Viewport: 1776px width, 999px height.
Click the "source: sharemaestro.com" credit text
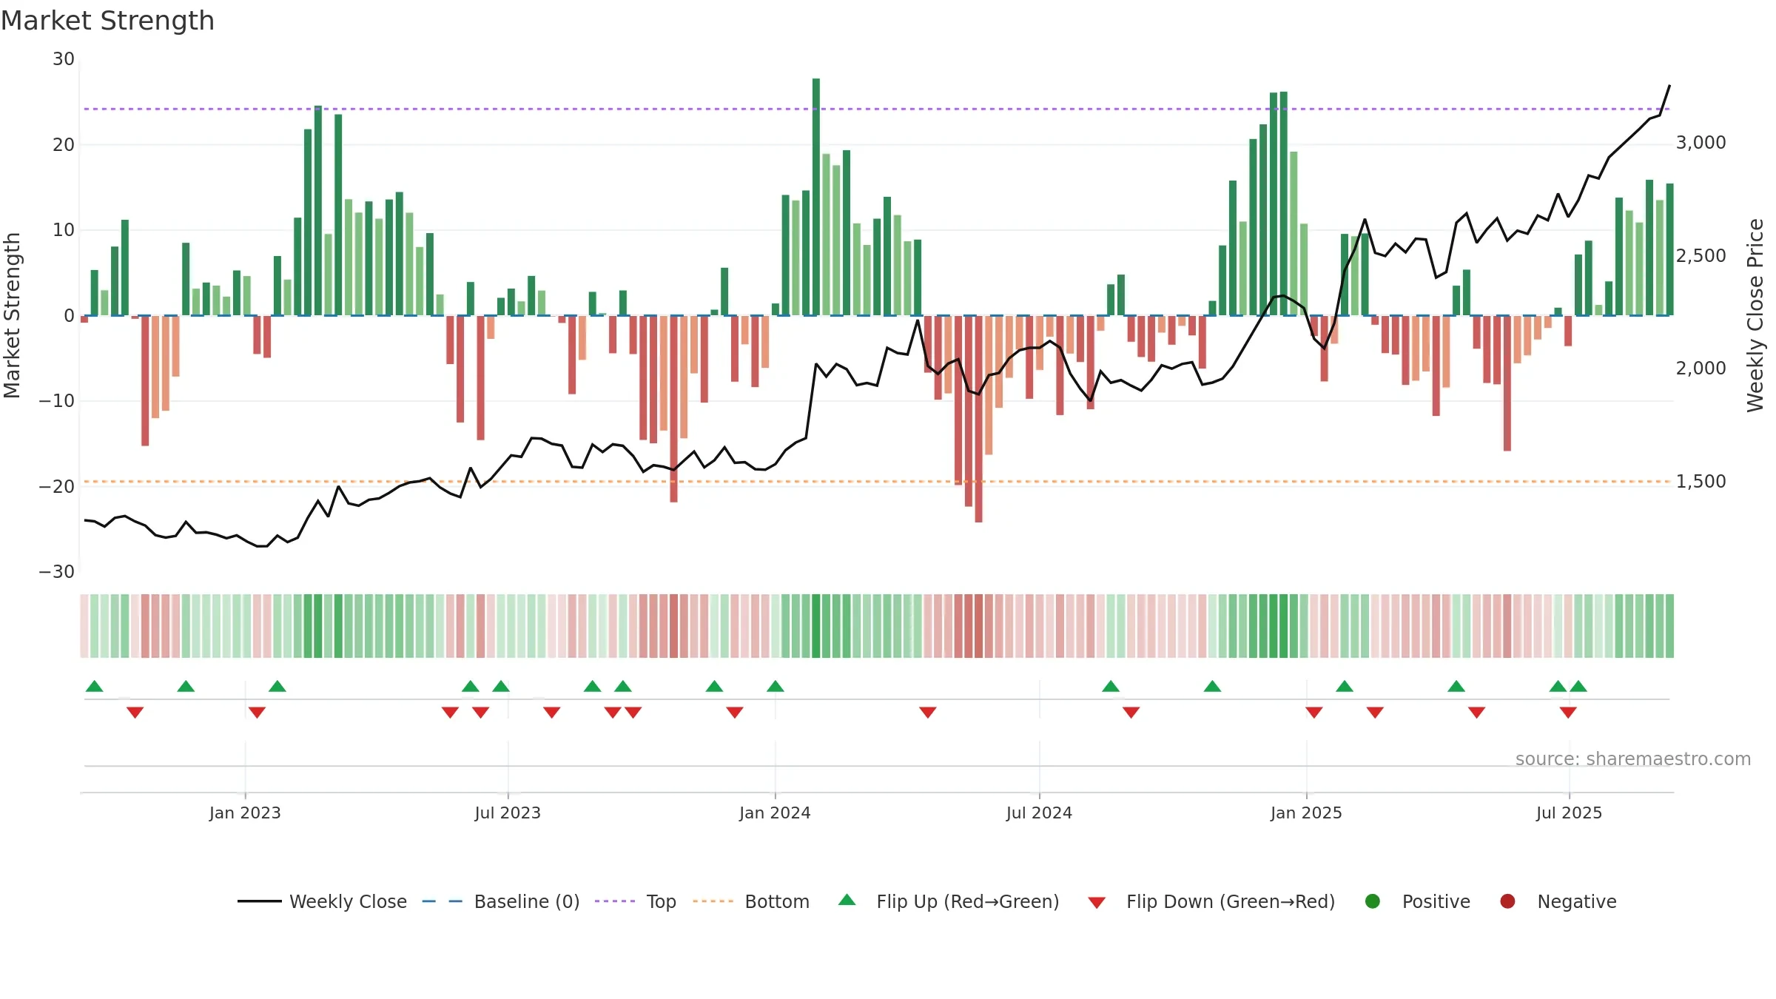coord(1633,758)
